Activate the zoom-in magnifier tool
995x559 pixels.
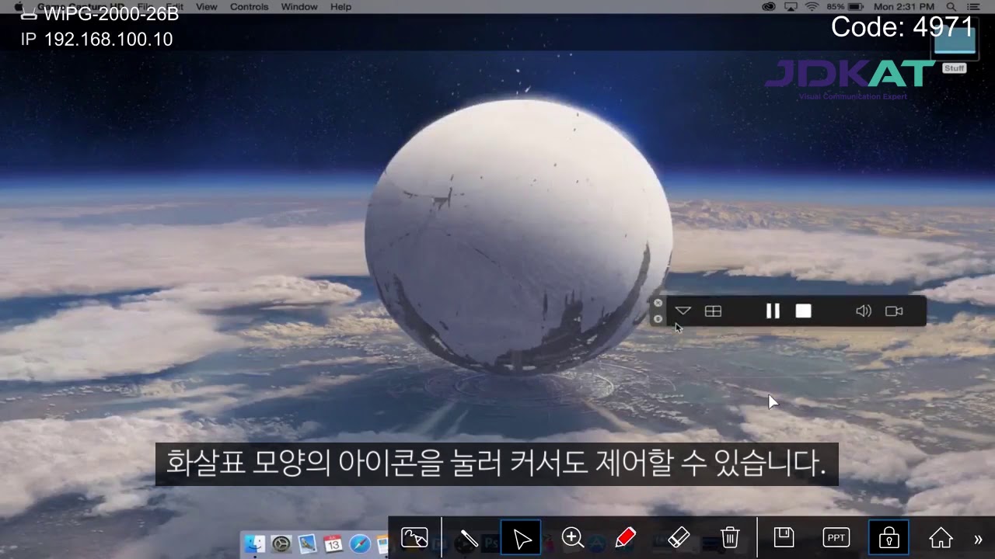[x=573, y=537]
